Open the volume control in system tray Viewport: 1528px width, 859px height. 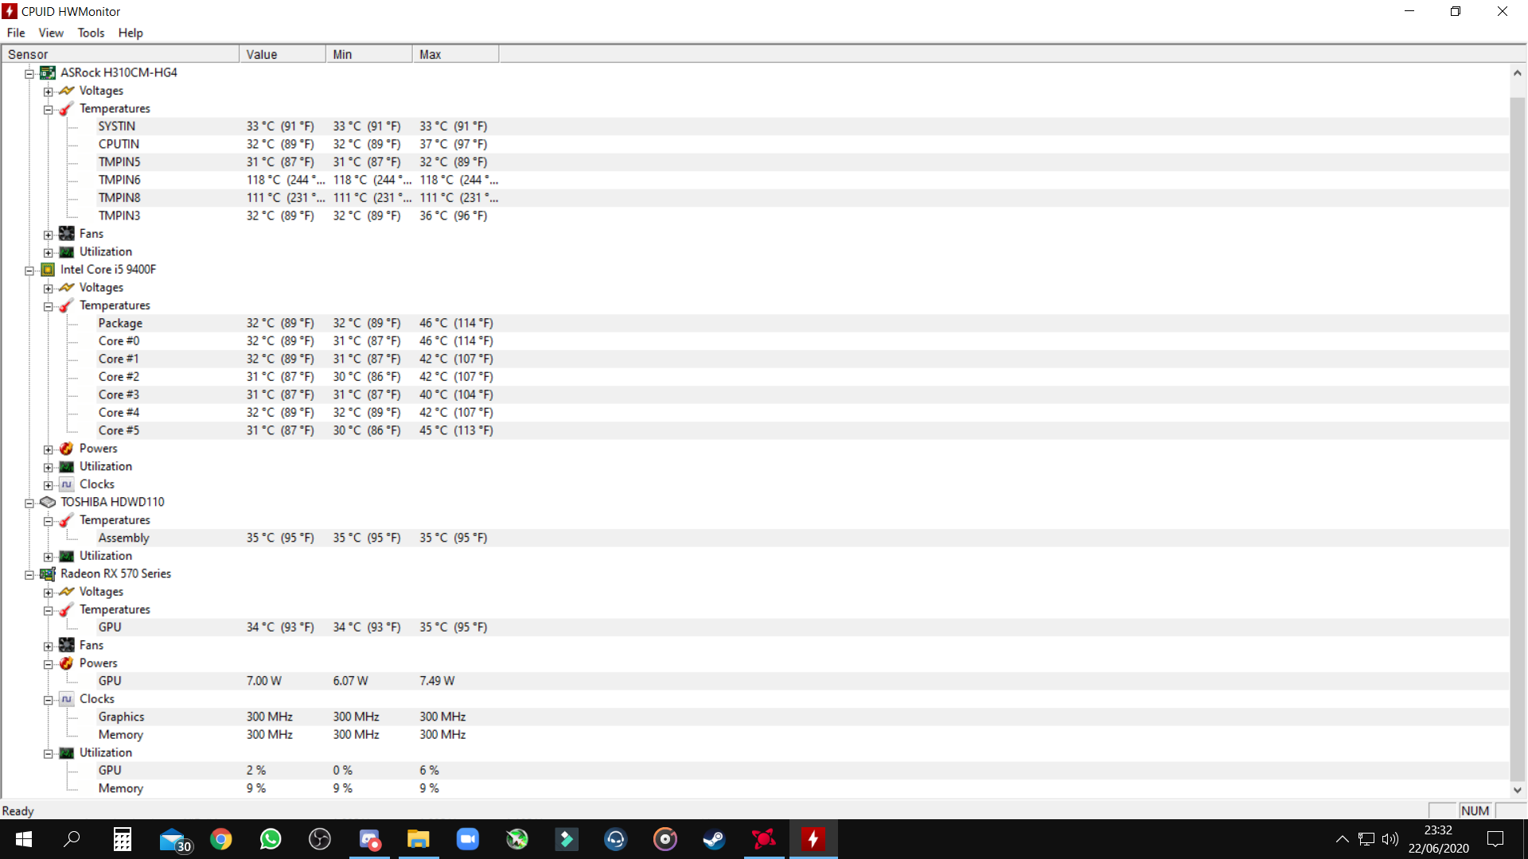coord(1390,839)
